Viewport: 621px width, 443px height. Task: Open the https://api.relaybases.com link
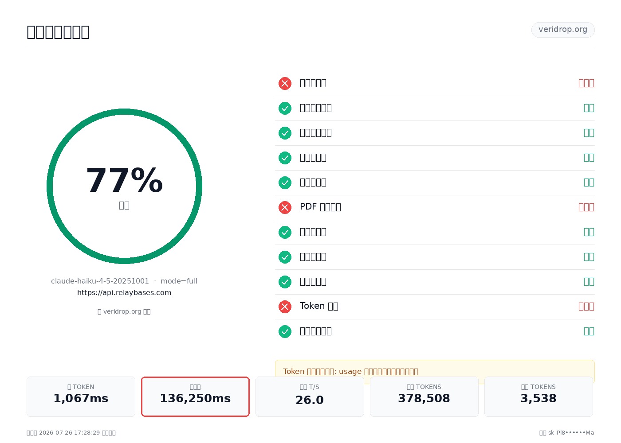coord(124,293)
